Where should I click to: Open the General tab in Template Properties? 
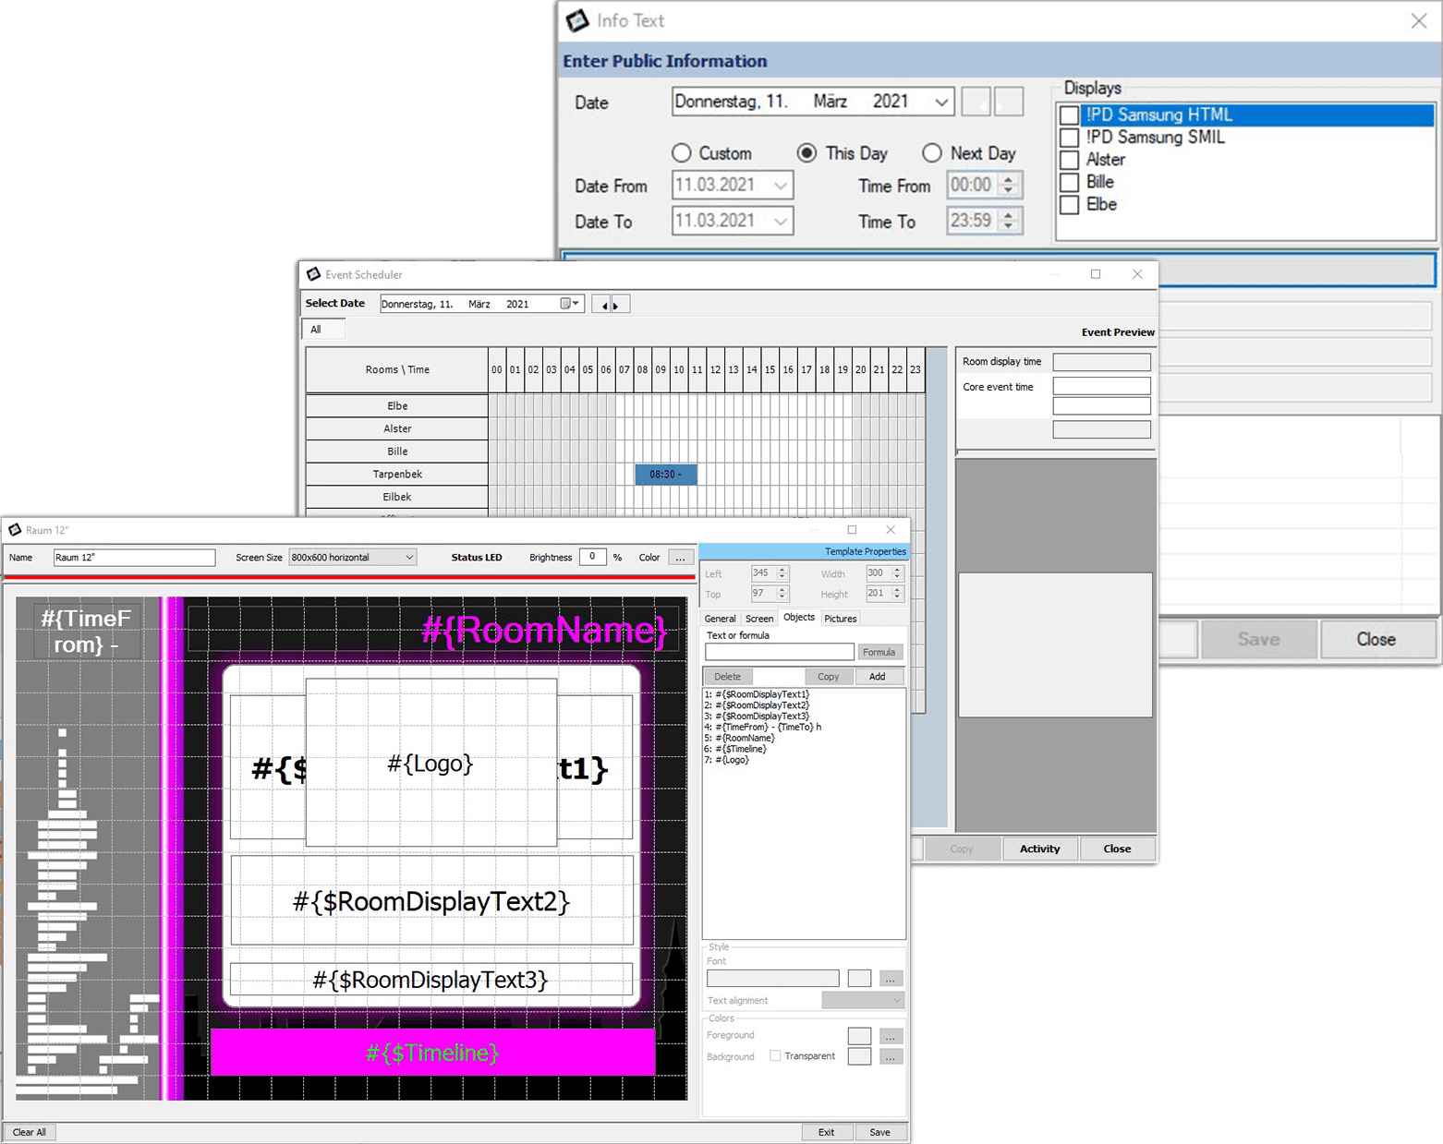point(720,619)
